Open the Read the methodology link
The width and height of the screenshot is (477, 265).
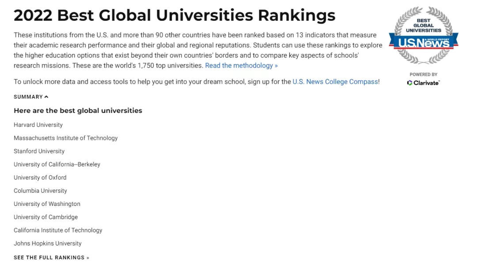(x=241, y=66)
